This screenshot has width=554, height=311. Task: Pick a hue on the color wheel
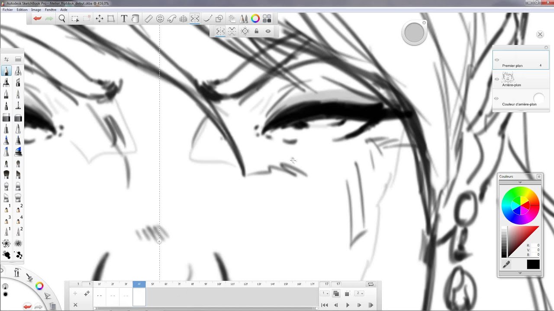521,206
